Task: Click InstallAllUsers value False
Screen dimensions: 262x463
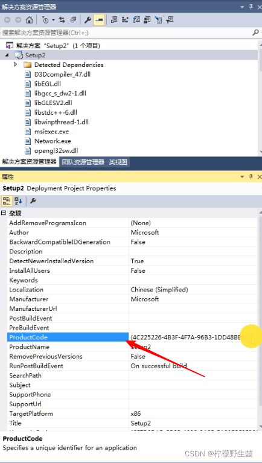Action: point(138,270)
